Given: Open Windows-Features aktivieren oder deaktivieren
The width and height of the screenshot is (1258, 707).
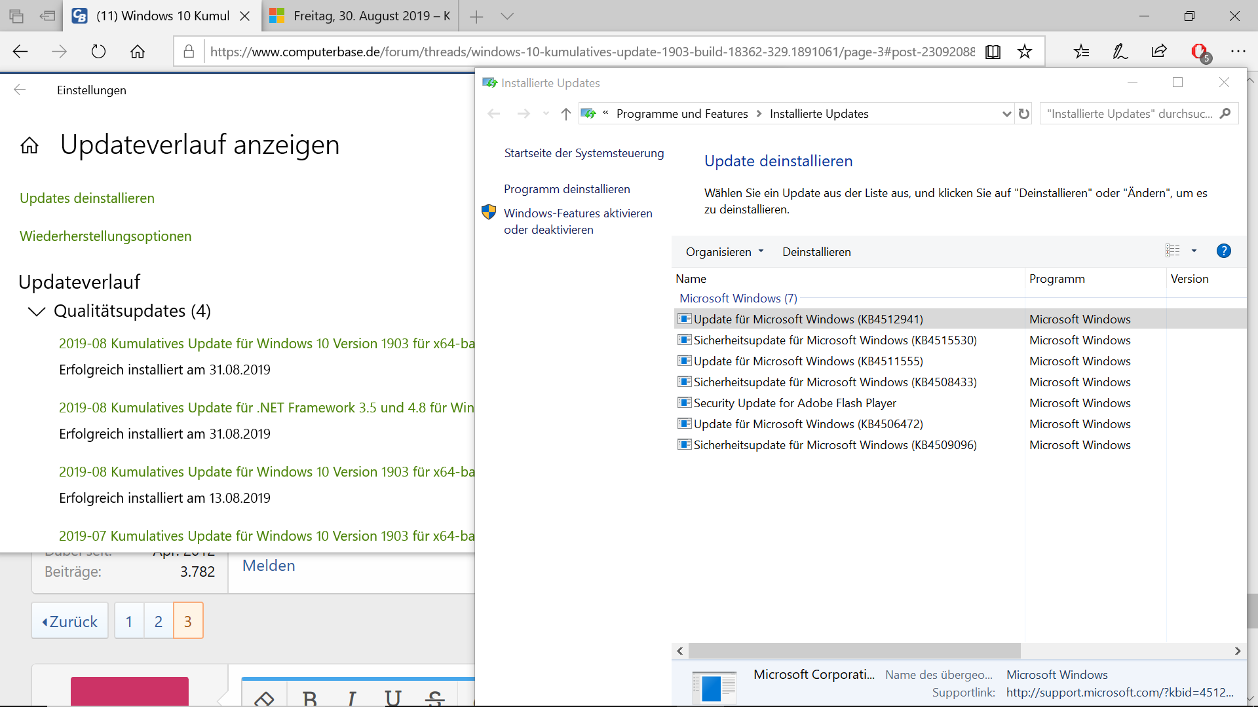Looking at the screenshot, I should 578,221.
